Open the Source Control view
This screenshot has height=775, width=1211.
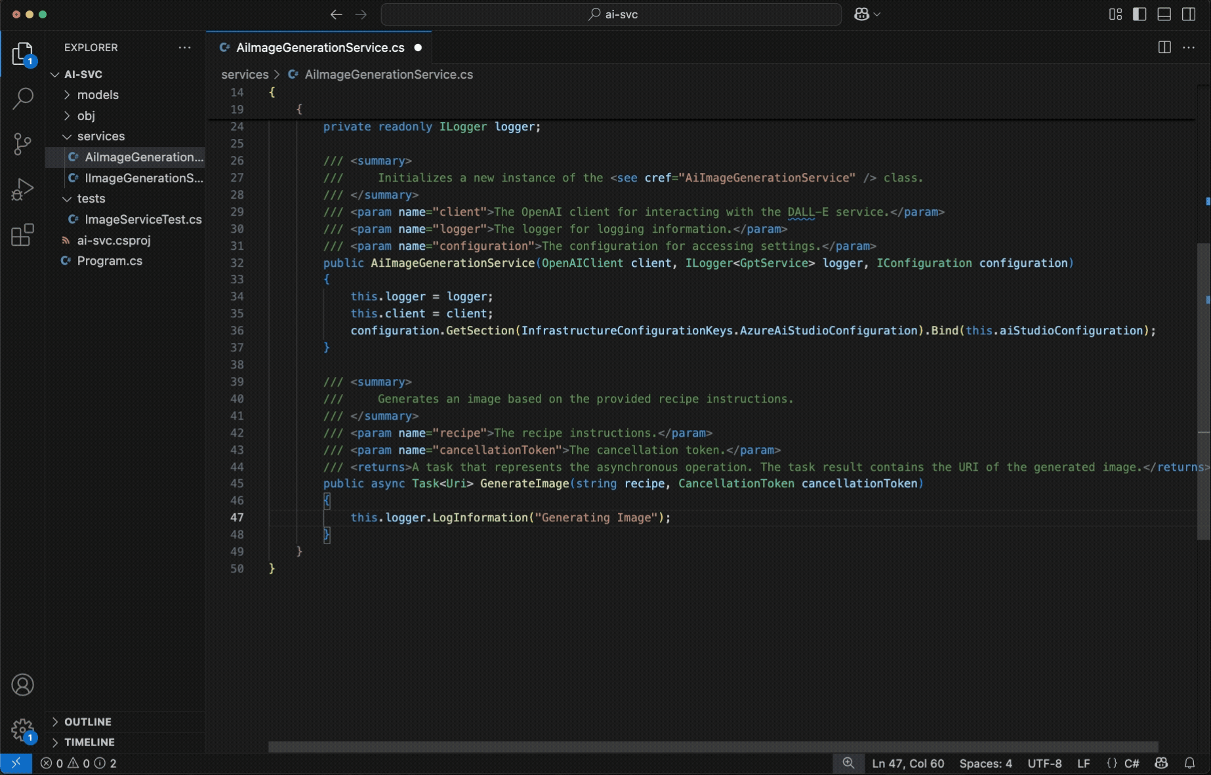pos(23,144)
